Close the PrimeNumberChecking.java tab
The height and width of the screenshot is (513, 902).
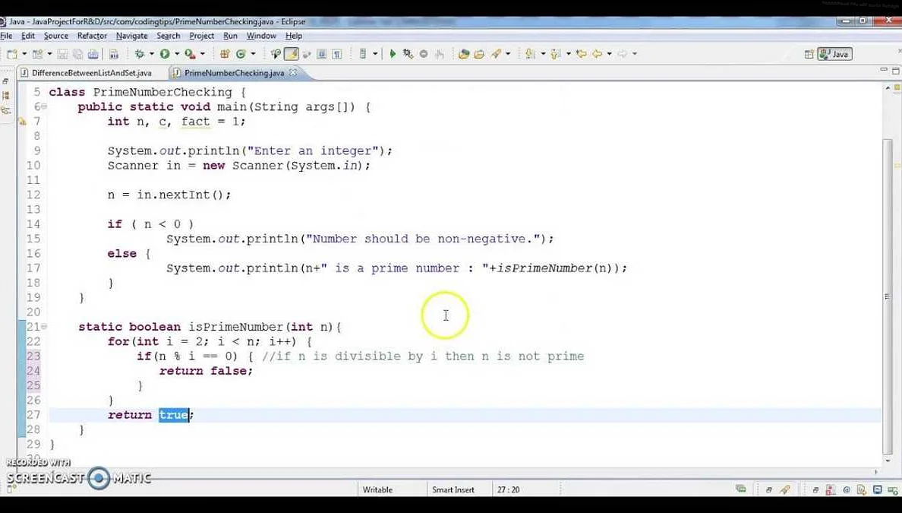(x=292, y=73)
